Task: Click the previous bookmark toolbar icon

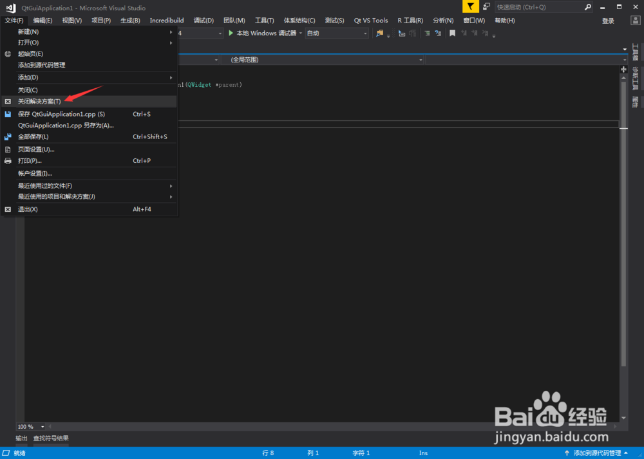Action: coord(464,33)
